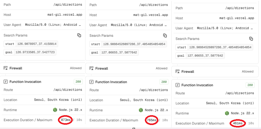Click middle panel (765ms) Firewall Allowed status
261x129 pixels.
161,68
